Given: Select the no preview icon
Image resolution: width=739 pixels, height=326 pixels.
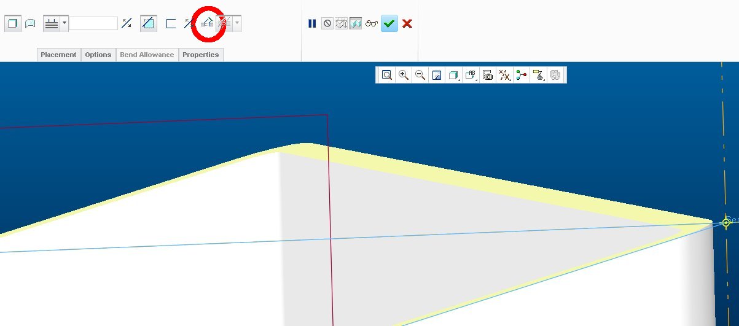Looking at the screenshot, I should 327,23.
